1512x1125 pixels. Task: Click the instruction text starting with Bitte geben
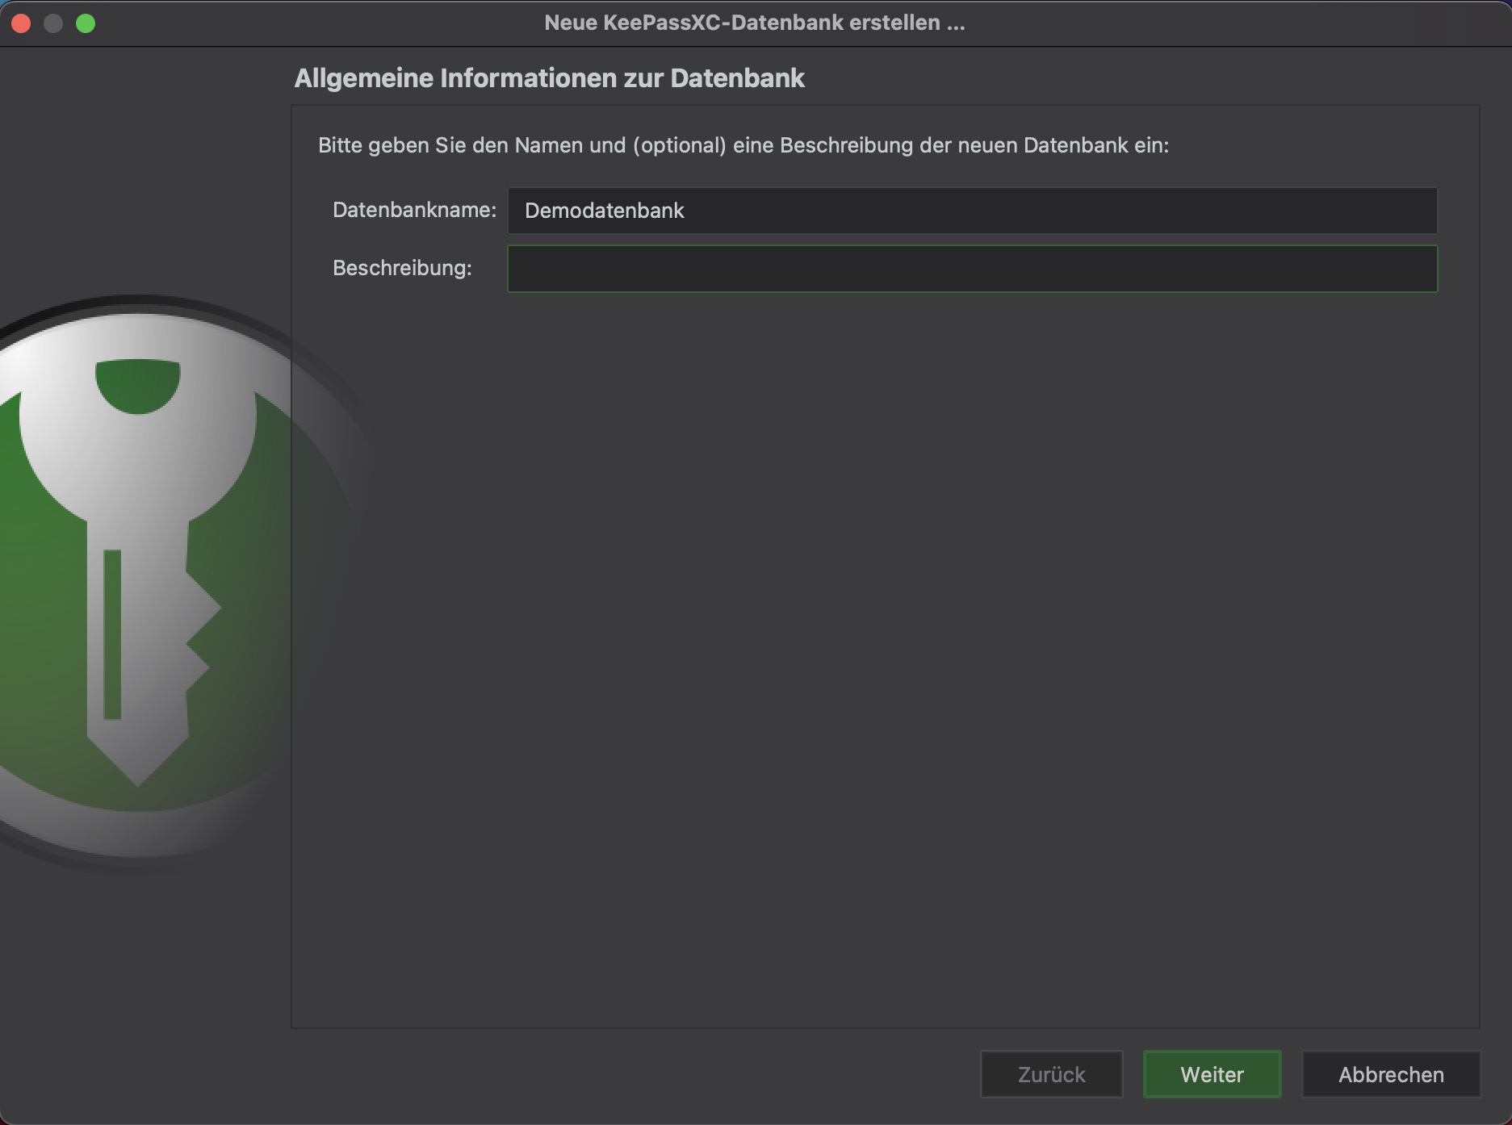743,145
